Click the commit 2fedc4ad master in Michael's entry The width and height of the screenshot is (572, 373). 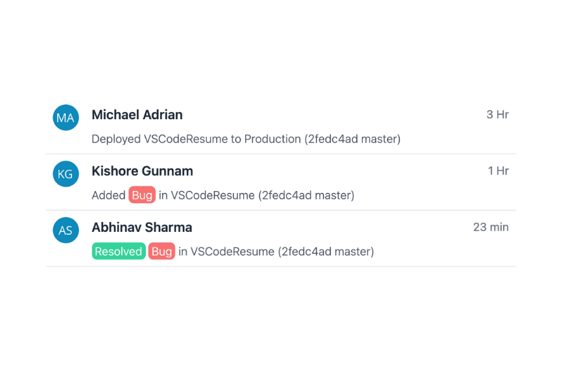pyautogui.click(x=352, y=139)
